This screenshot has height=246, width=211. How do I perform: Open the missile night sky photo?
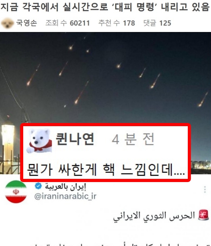pos(105,78)
